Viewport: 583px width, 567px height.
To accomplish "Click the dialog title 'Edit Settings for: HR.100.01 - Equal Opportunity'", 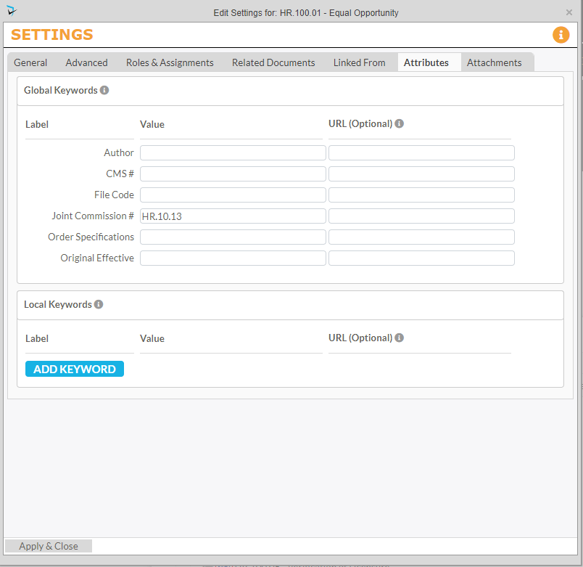I will 305,12.
